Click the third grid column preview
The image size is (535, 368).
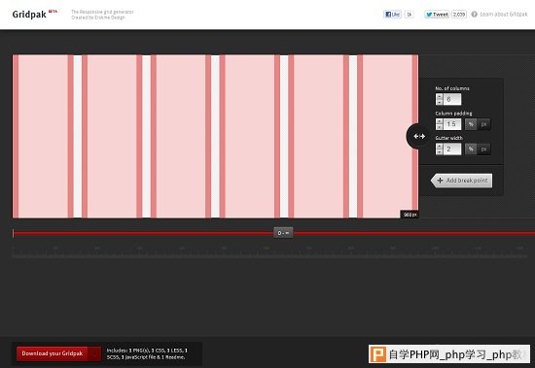(x=181, y=136)
